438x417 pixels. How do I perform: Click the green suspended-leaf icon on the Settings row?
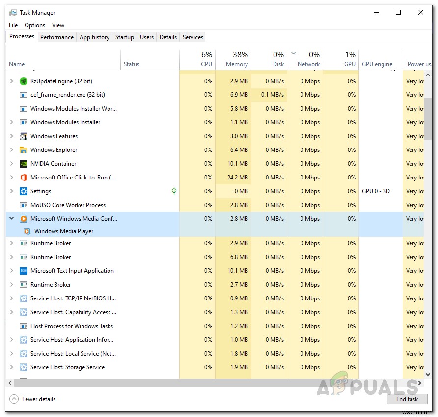coord(174,191)
